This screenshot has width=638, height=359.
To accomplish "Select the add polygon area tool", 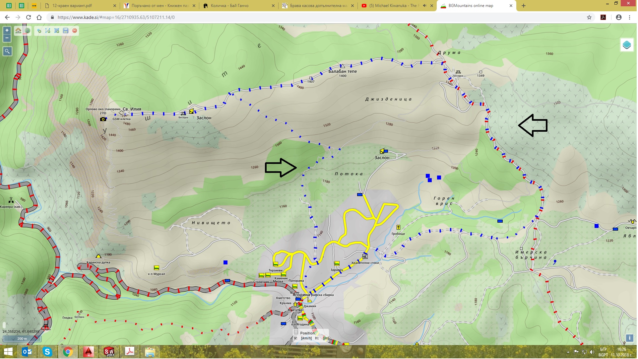I will 57,31.
